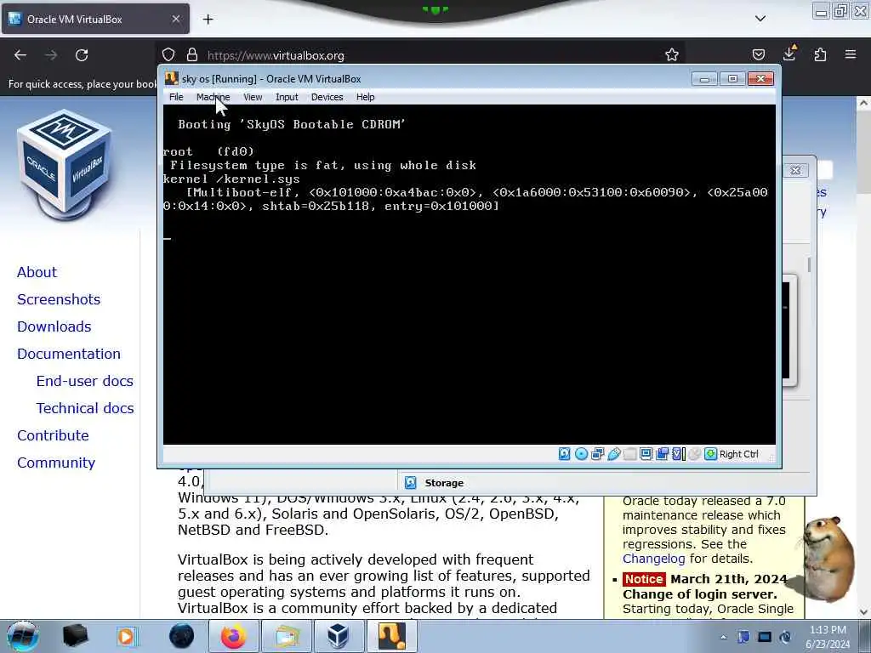Click the greyed shared folders status icon
This screenshot has width=871, height=653.
pos(630,454)
